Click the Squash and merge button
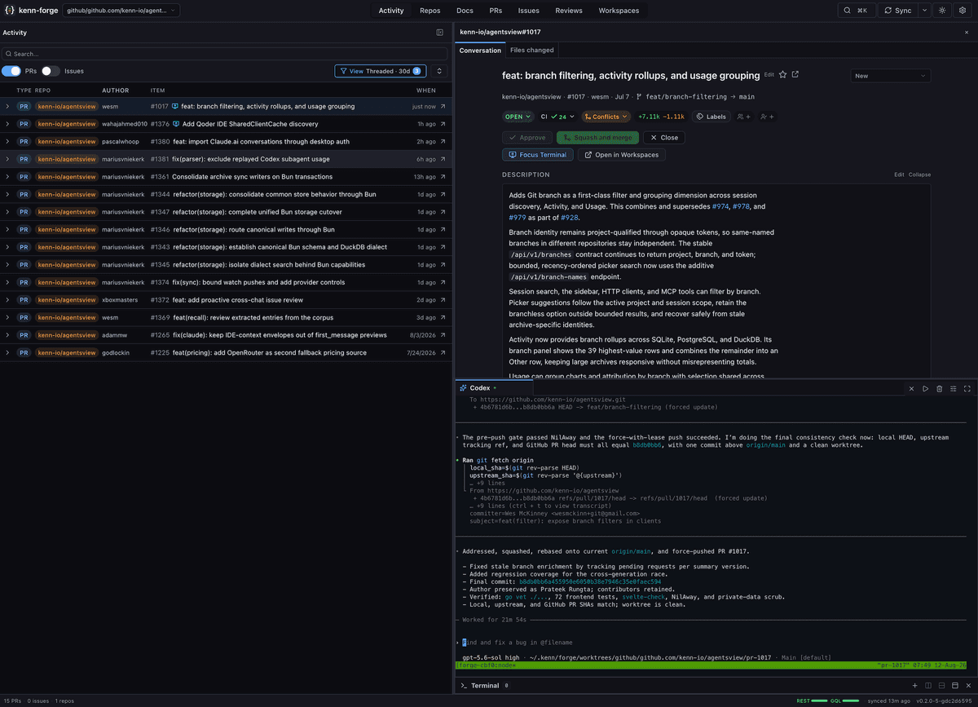This screenshot has height=707, width=978. (x=597, y=138)
